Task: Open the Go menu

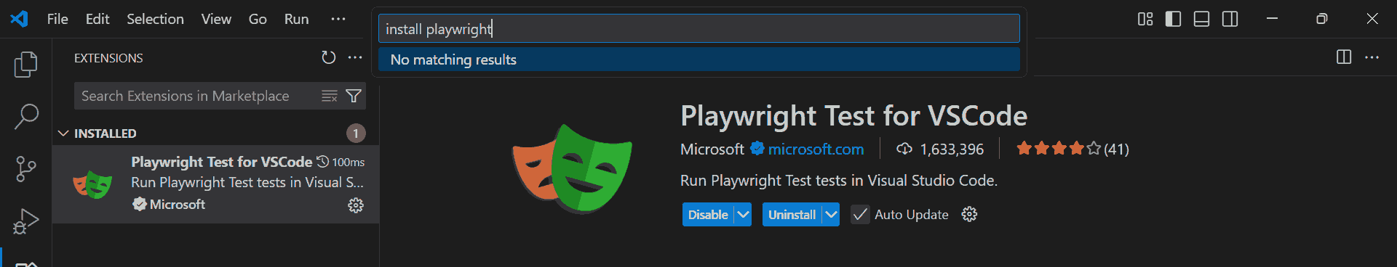Action: click(258, 19)
